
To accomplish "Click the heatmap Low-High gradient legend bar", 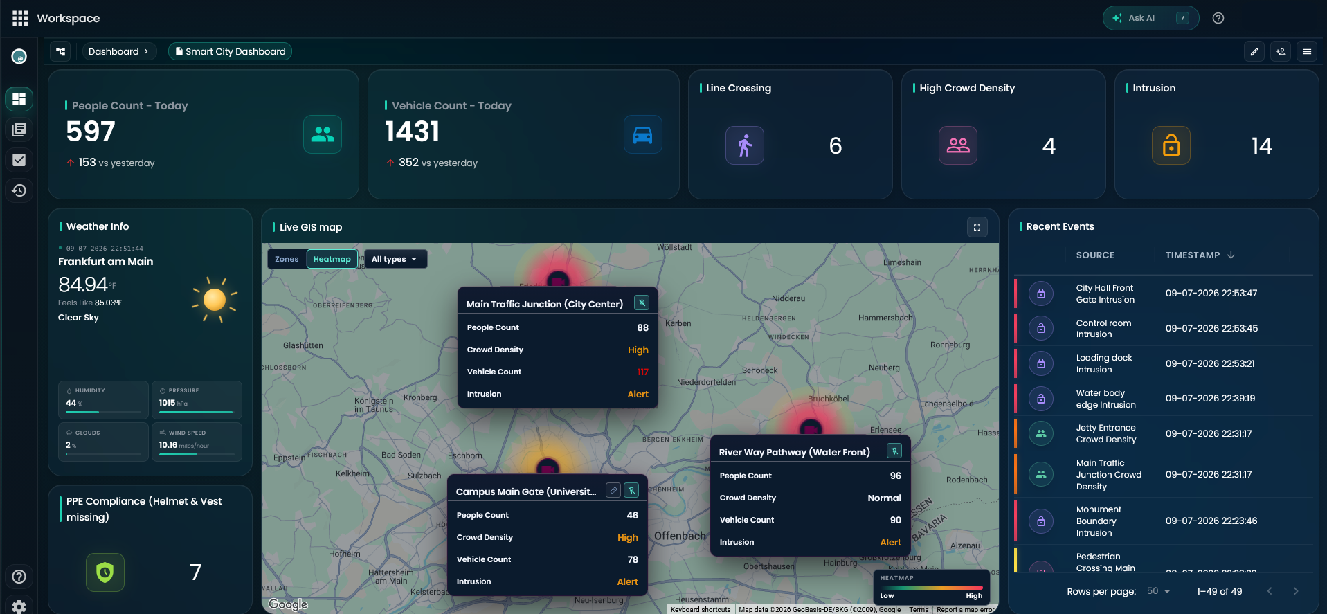I will click(x=931, y=588).
